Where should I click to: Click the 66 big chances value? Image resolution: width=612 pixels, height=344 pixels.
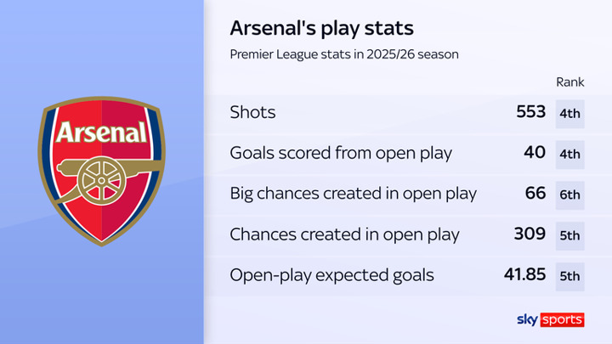(x=535, y=194)
